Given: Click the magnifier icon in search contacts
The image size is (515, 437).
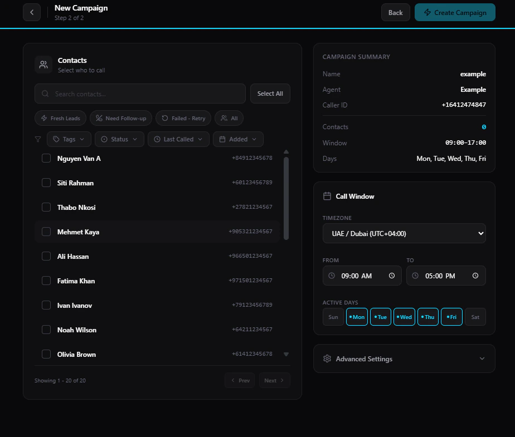Looking at the screenshot, I should click(x=45, y=94).
